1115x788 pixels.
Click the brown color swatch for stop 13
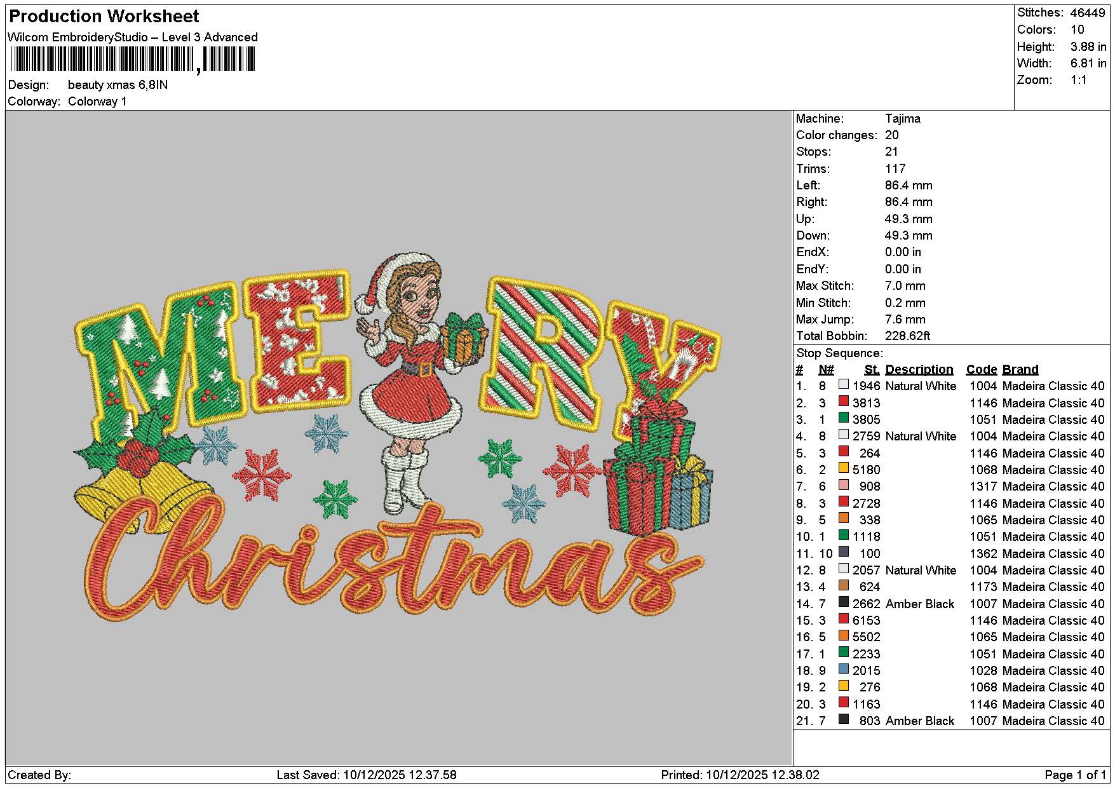[844, 585]
